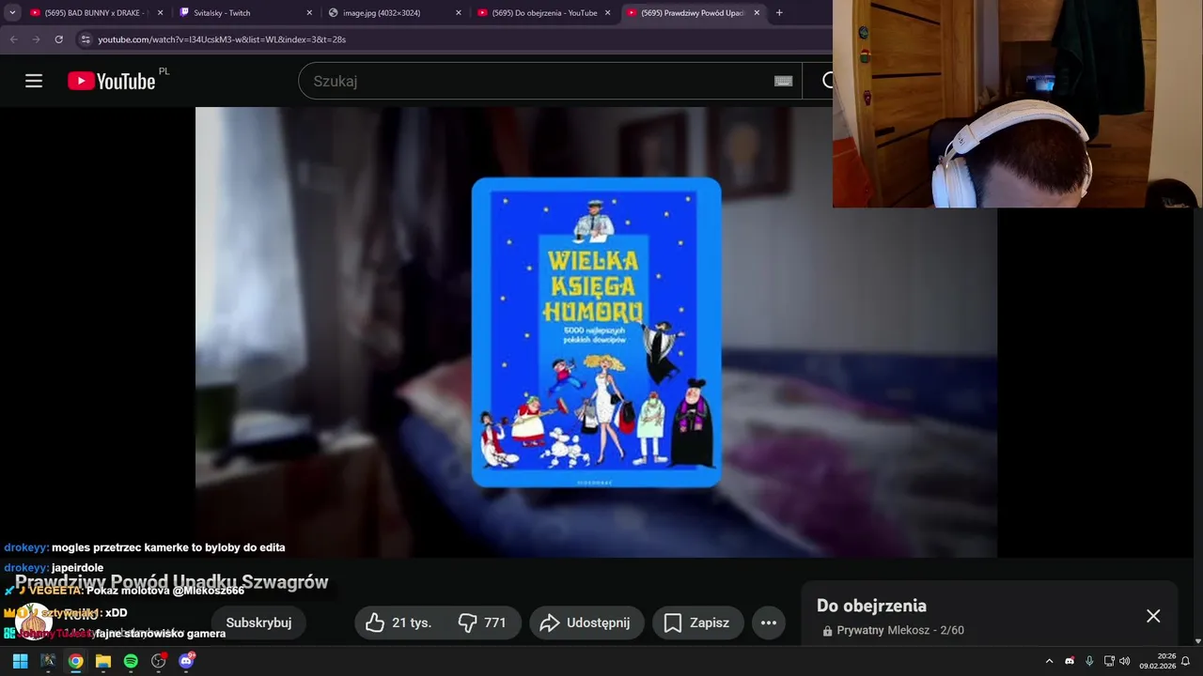Click the network icon in system tray
The height and width of the screenshot is (676, 1203).
[1109, 661]
